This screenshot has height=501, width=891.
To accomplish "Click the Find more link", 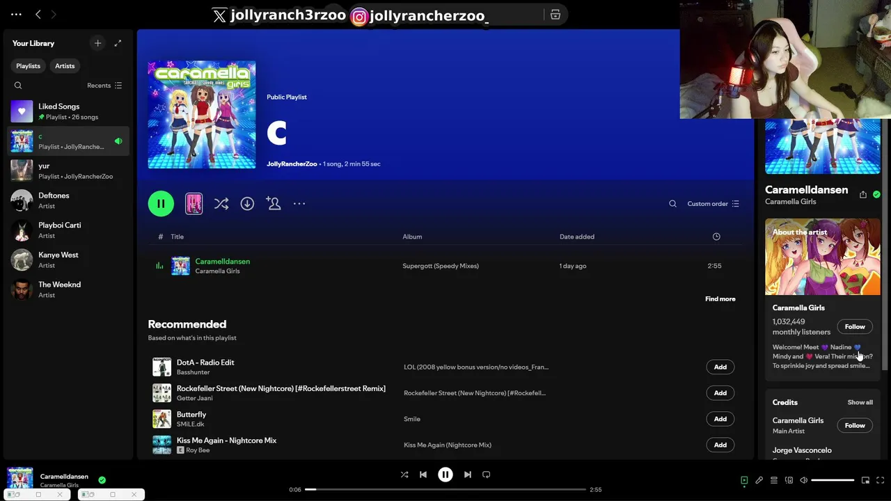I will point(720,299).
